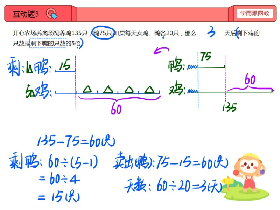Click the 学而思网校 logo badge

coord(254,13)
